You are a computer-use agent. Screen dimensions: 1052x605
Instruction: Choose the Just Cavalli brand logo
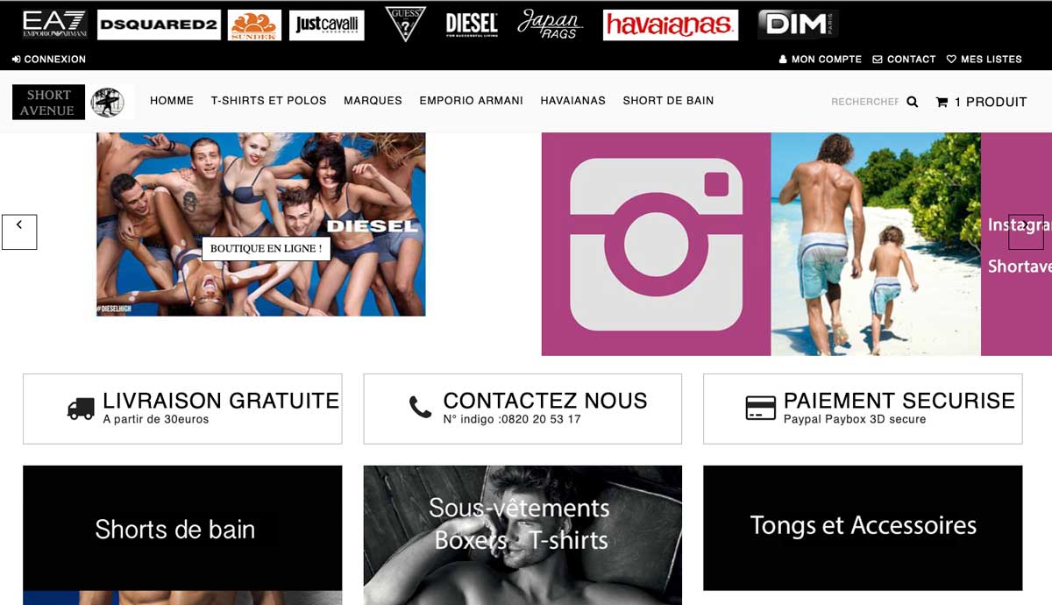coord(327,25)
